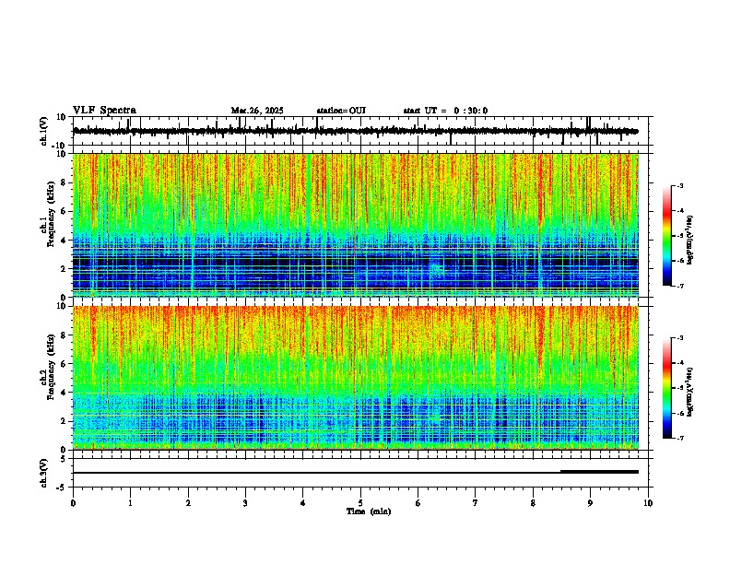Click the "station=OUI" header label
Screen dimensions: 730x564
(341, 111)
